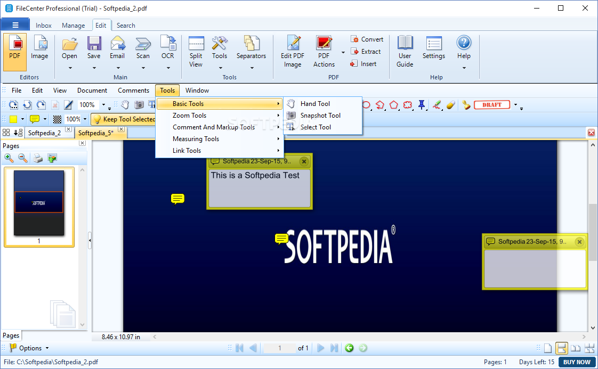Print pages from the Pages panel
The image size is (598, 369).
tap(38, 158)
